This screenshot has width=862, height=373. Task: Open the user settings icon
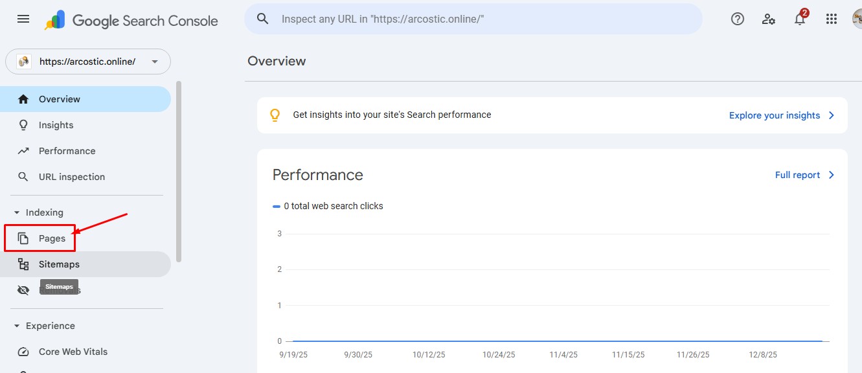coord(769,19)
